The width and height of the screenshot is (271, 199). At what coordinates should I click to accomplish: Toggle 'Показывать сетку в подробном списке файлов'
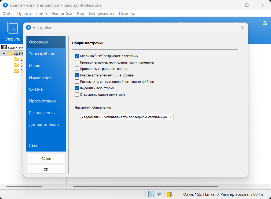[77, 82]
